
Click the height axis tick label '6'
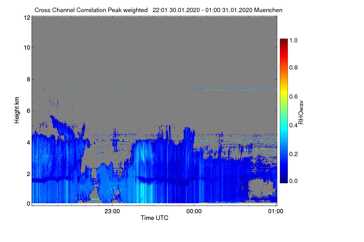pos(28,111)
